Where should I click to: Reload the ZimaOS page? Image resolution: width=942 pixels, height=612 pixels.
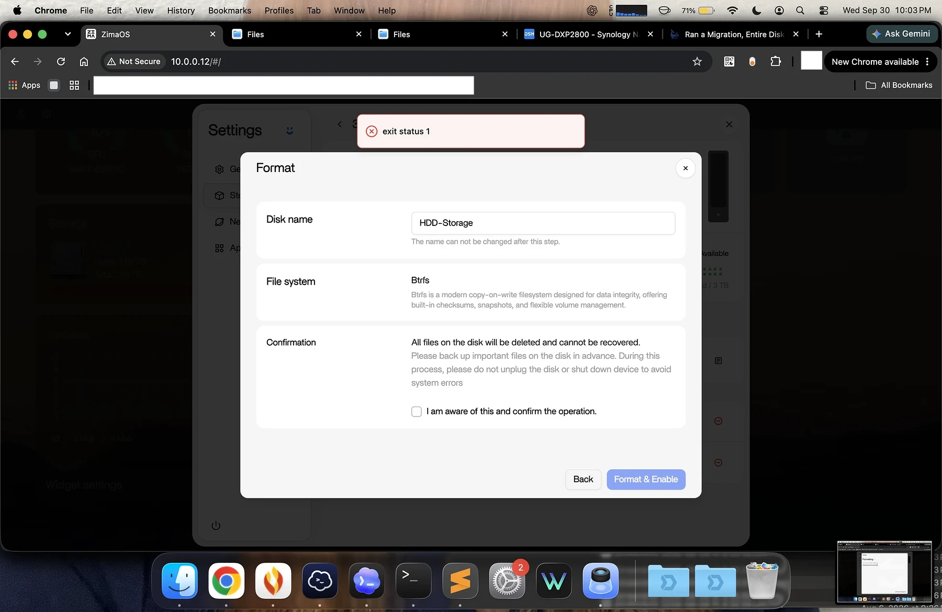click(61, 62)
